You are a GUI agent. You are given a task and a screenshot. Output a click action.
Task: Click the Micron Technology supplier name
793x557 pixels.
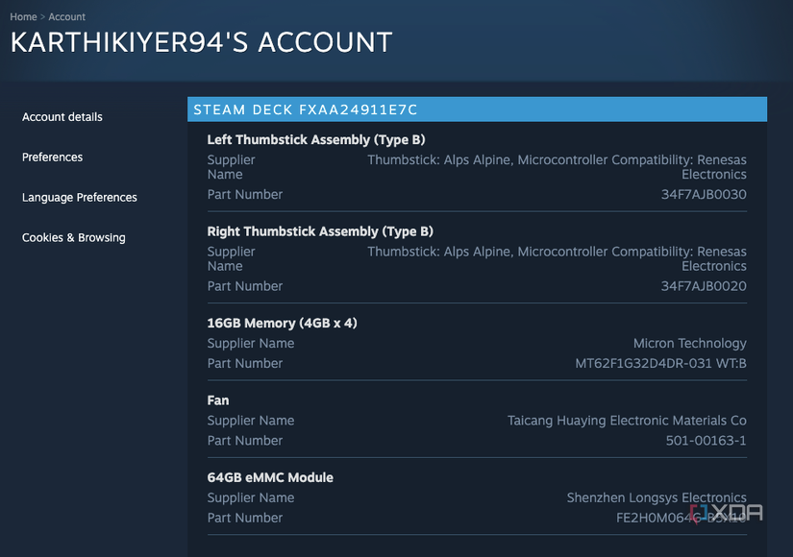[x=689, y=344]
